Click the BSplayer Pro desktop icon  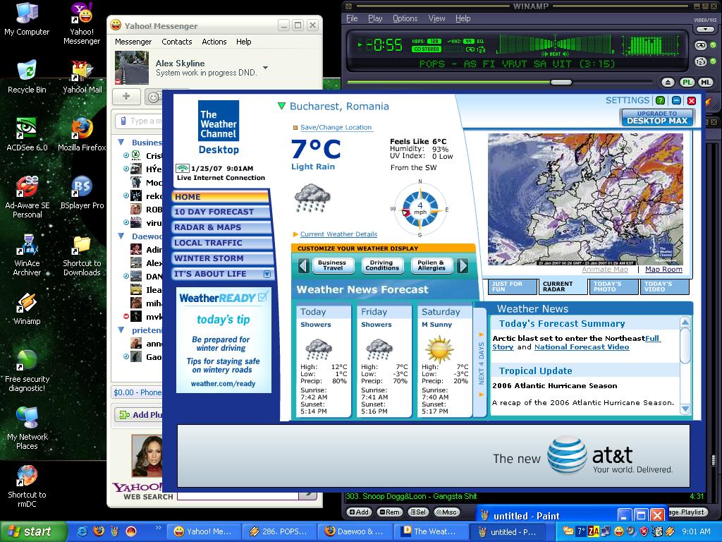pyautogui.click(x=82, y=187)
